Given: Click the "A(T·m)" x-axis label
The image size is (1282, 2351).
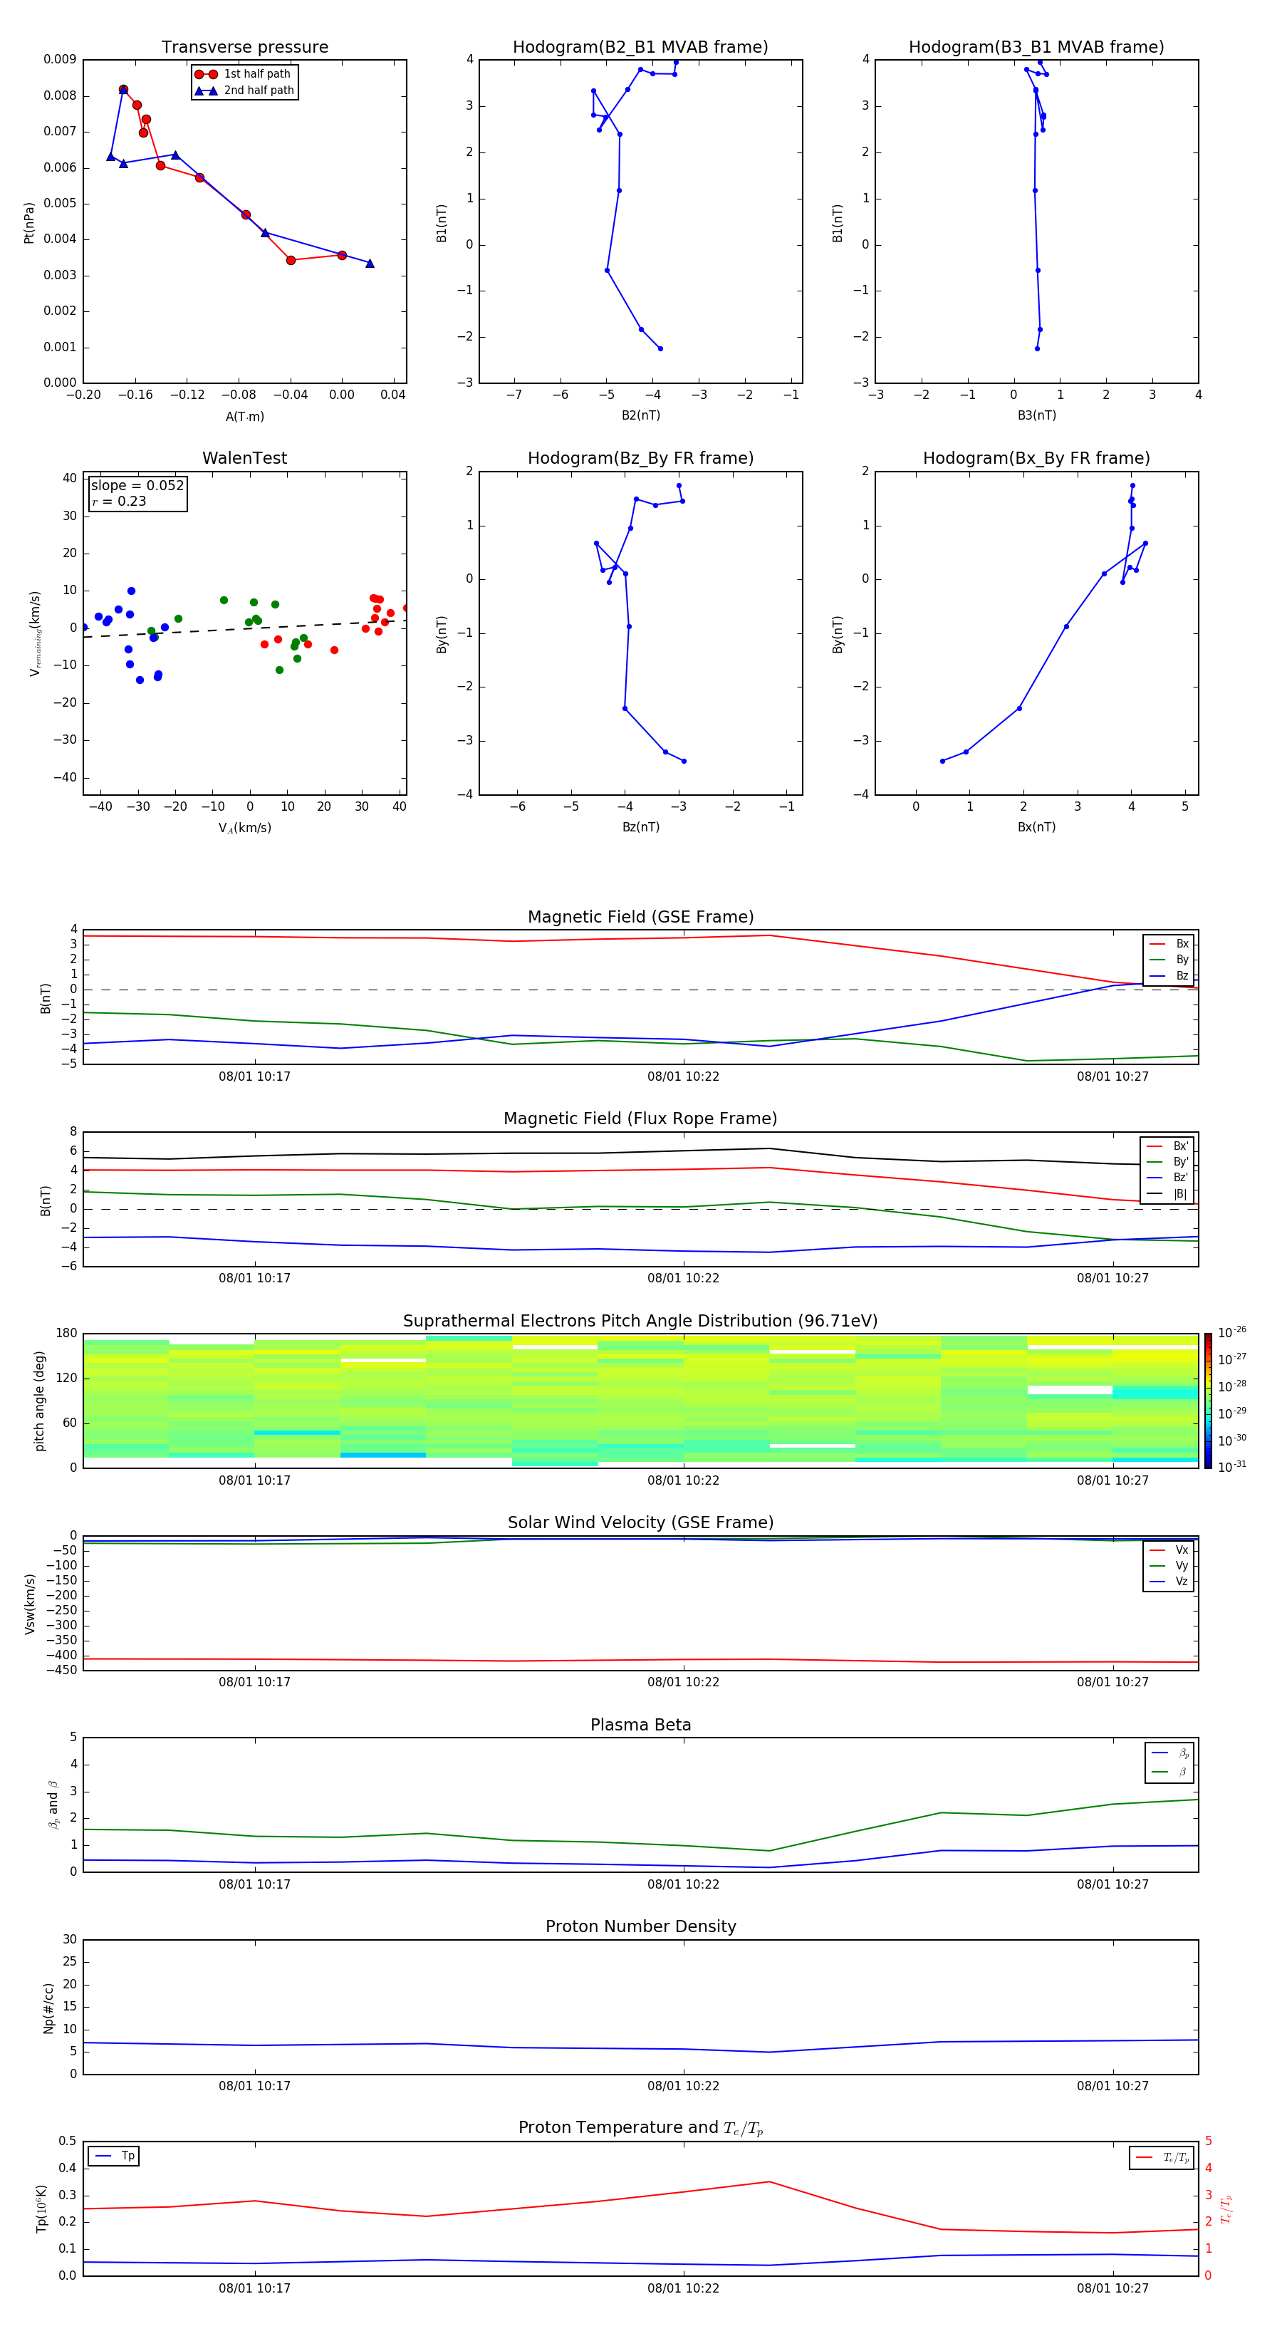Looking at the screenshot, I should [244, 417].
